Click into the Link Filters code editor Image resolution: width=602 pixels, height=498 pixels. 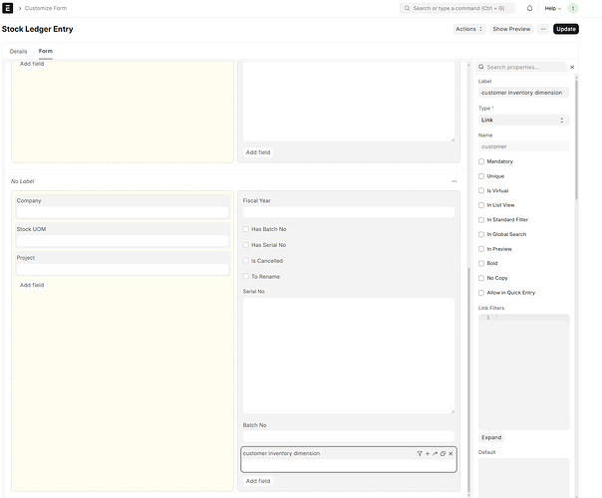(523, 372)
